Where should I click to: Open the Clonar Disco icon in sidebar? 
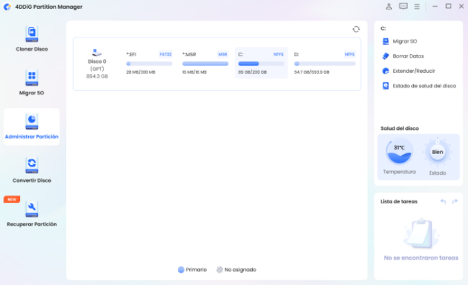point(31,35)
